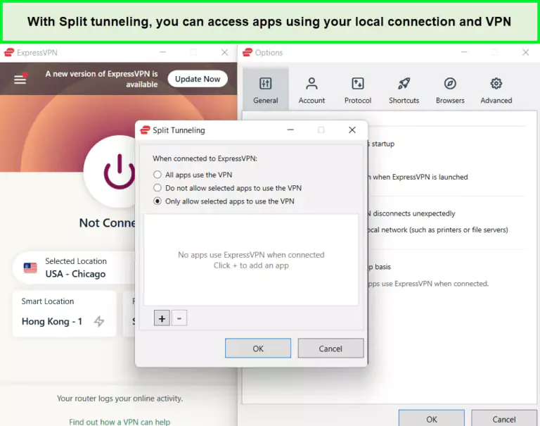Click the ExpressVPN logo in Options title bar
The height and width of the screenshot is (426, 540).
[x=247, y=52]
